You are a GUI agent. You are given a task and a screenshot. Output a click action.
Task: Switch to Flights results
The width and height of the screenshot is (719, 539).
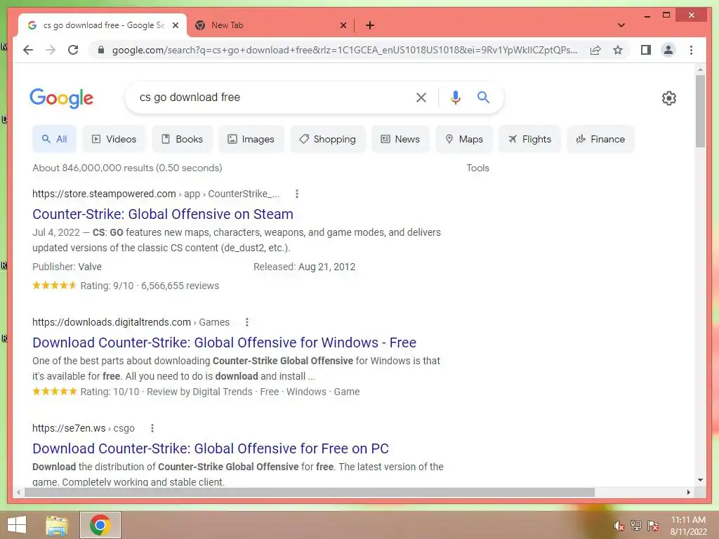point(529,139)
